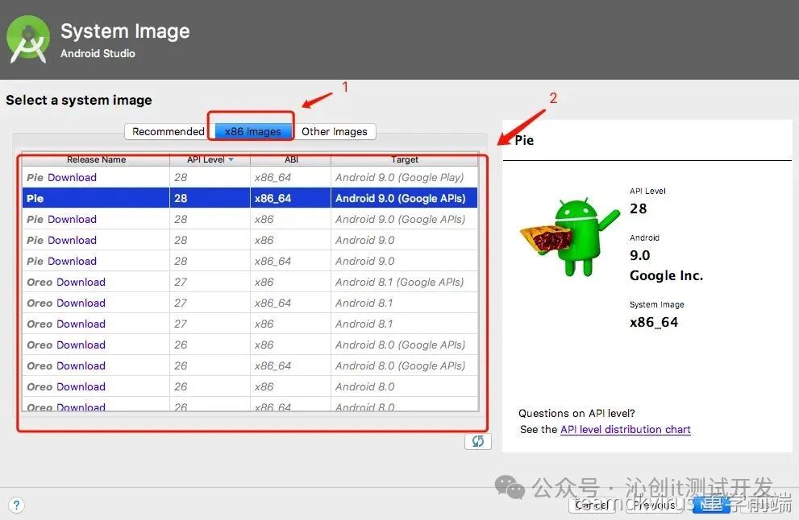This screenshot has width=799, height=520.
Task: Click the Target column header
Action: point(405,159)
